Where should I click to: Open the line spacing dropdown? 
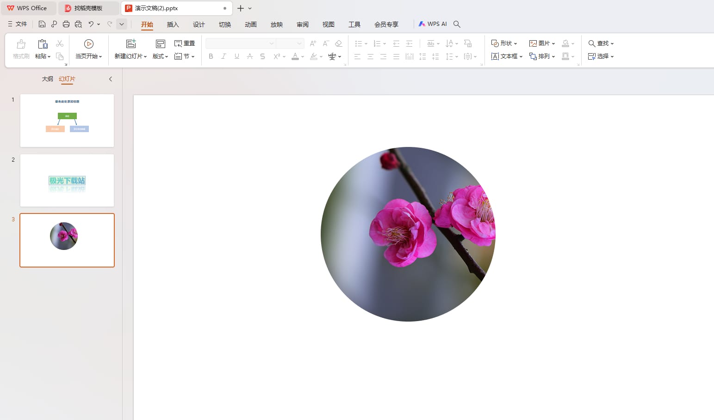click(x=451, y=56)
